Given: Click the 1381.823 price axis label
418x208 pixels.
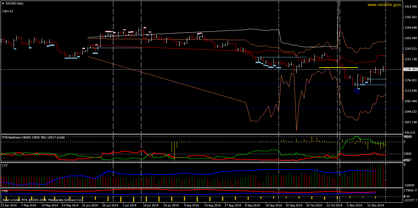Looking at the screenshot, I should [x=411, y=17].
